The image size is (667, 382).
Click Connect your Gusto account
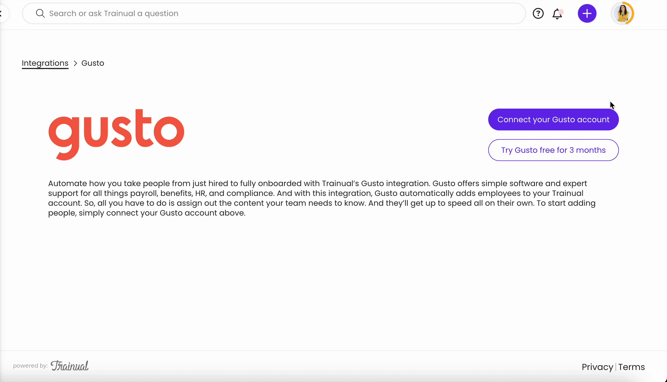pos(553,120)
